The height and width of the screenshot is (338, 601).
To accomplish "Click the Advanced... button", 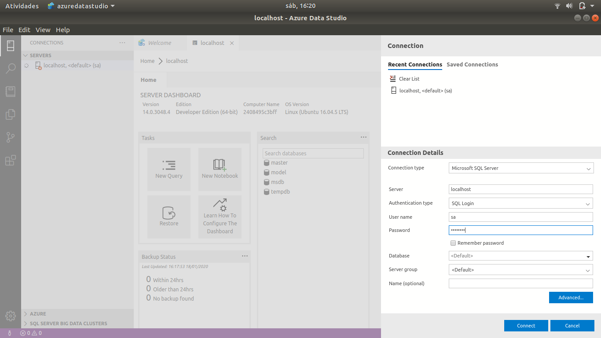I will (x=571, y=298).
